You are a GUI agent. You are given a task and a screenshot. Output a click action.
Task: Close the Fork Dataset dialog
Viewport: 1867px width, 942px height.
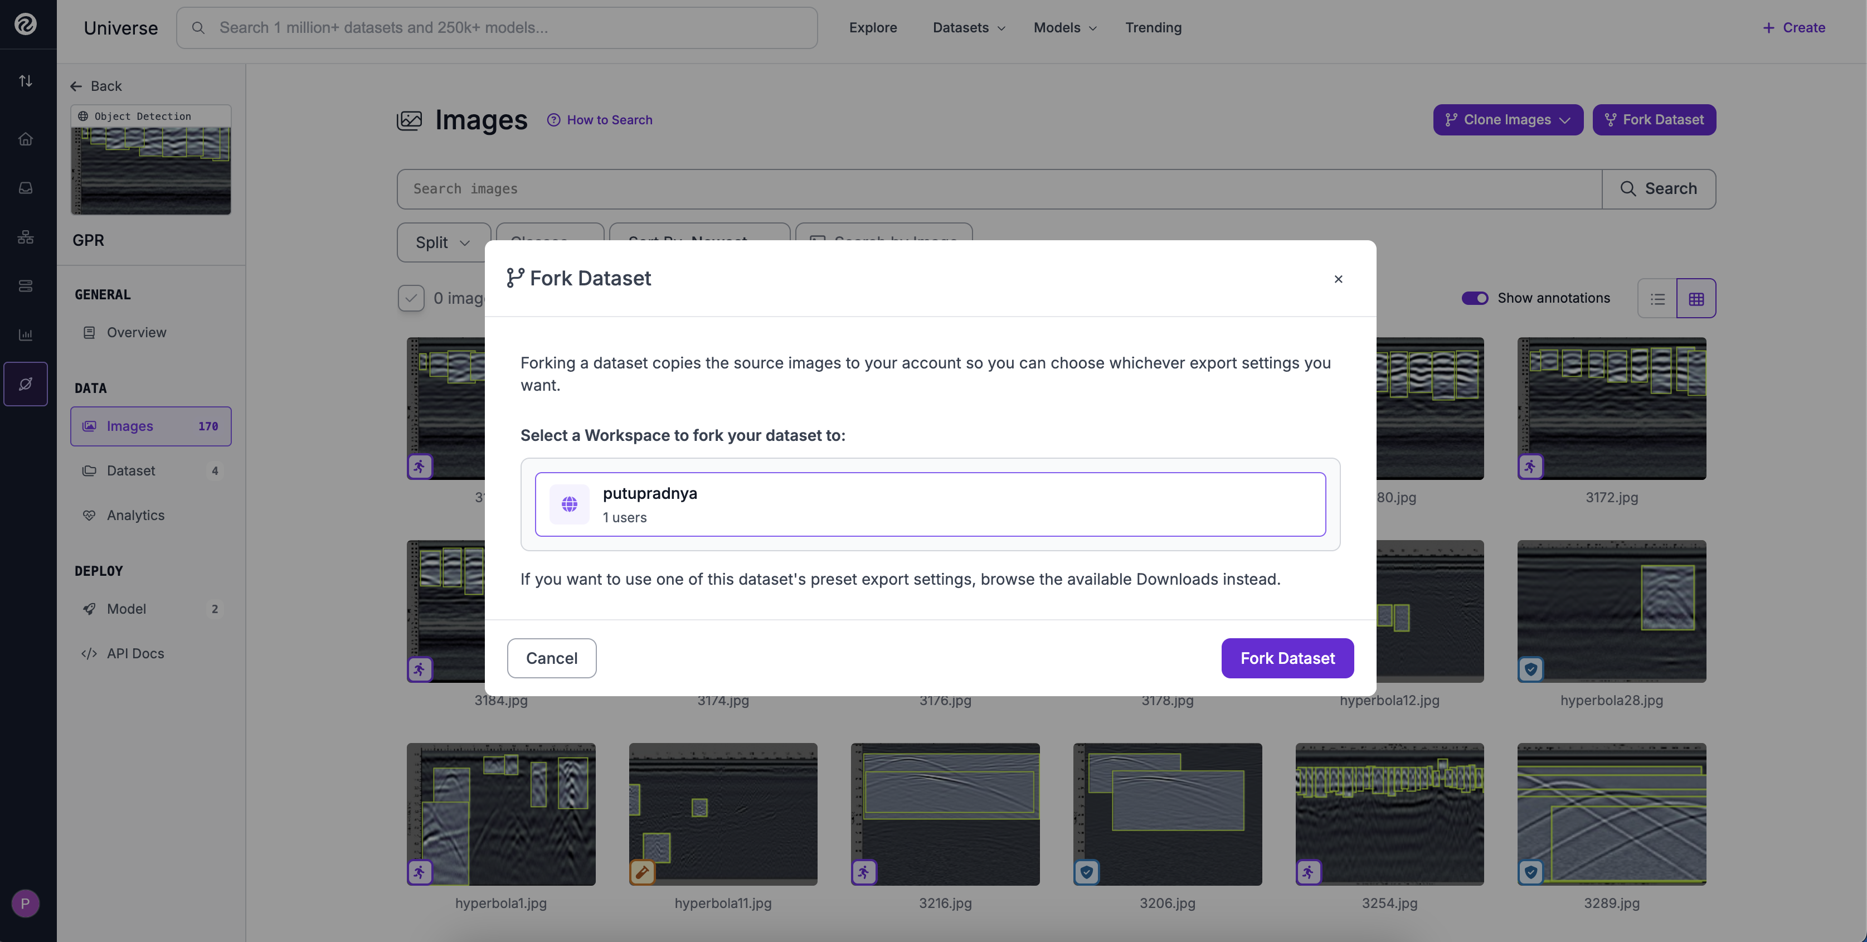click(x=1339, y=279)
